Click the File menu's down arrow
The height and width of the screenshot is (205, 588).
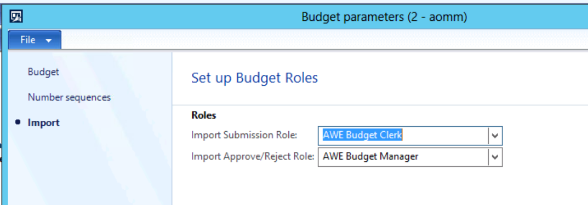click(x=49, y=40)
